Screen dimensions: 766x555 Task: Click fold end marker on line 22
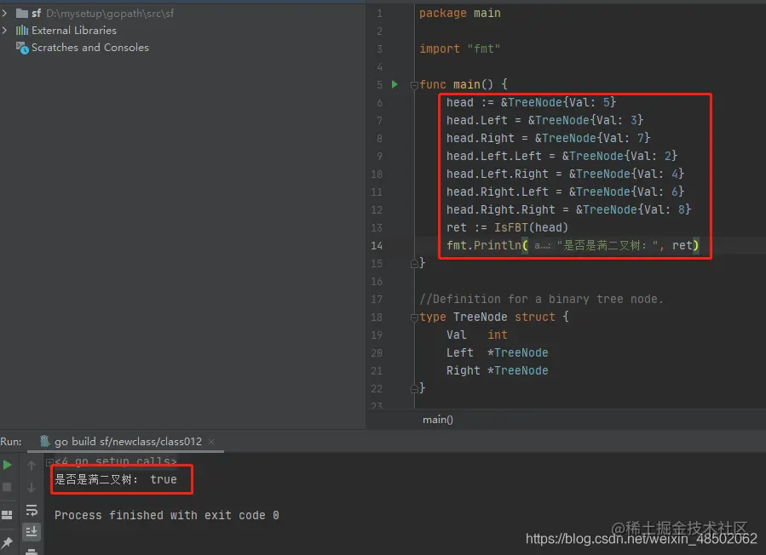point(414,388)
